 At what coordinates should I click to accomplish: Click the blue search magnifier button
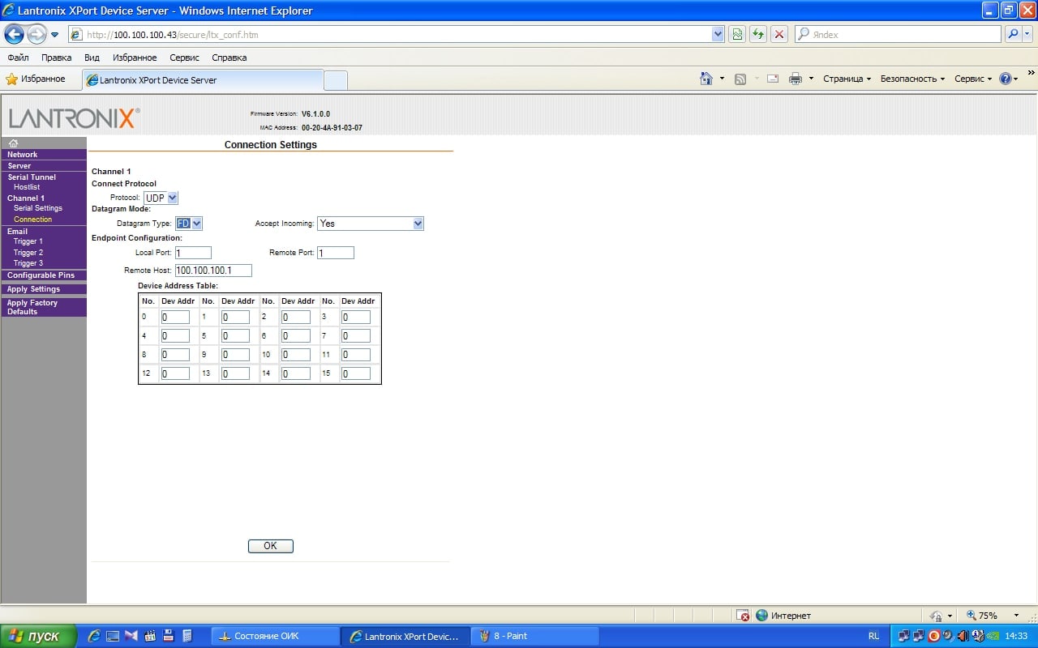pyautogui.click(x=1013, y=34)
